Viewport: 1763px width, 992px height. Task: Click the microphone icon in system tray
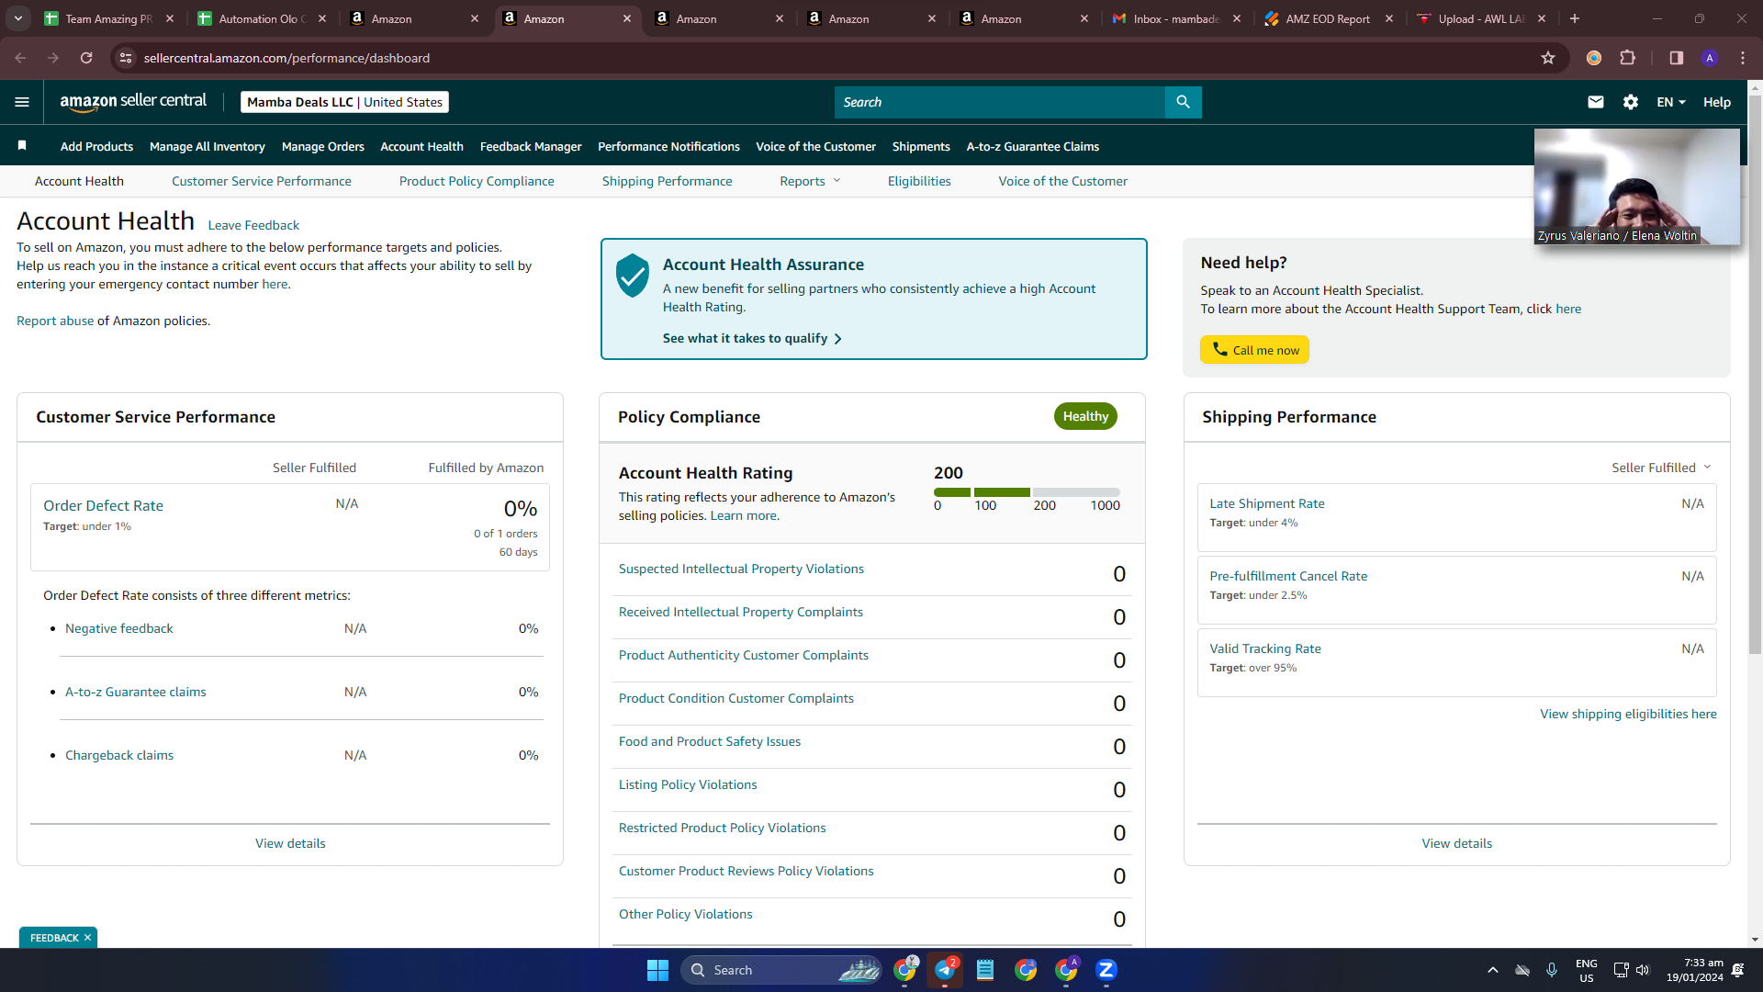(1552, 970)
